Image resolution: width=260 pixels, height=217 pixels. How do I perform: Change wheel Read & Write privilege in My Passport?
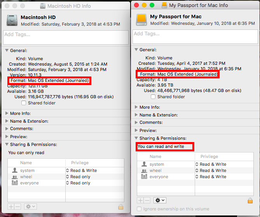(211, 170)
